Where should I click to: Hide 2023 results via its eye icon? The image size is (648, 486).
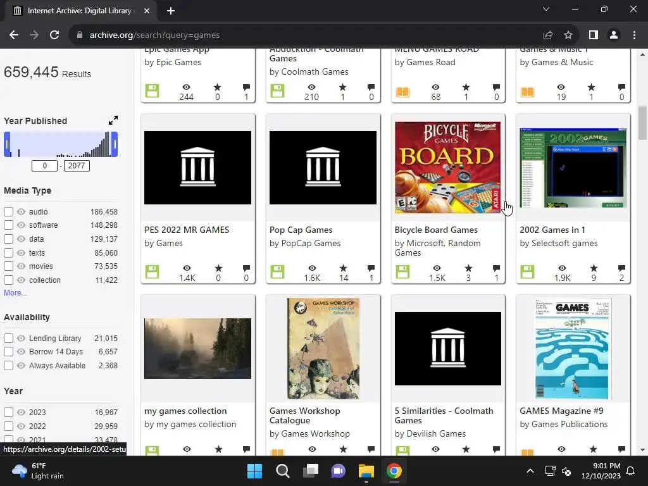point(21,413)
